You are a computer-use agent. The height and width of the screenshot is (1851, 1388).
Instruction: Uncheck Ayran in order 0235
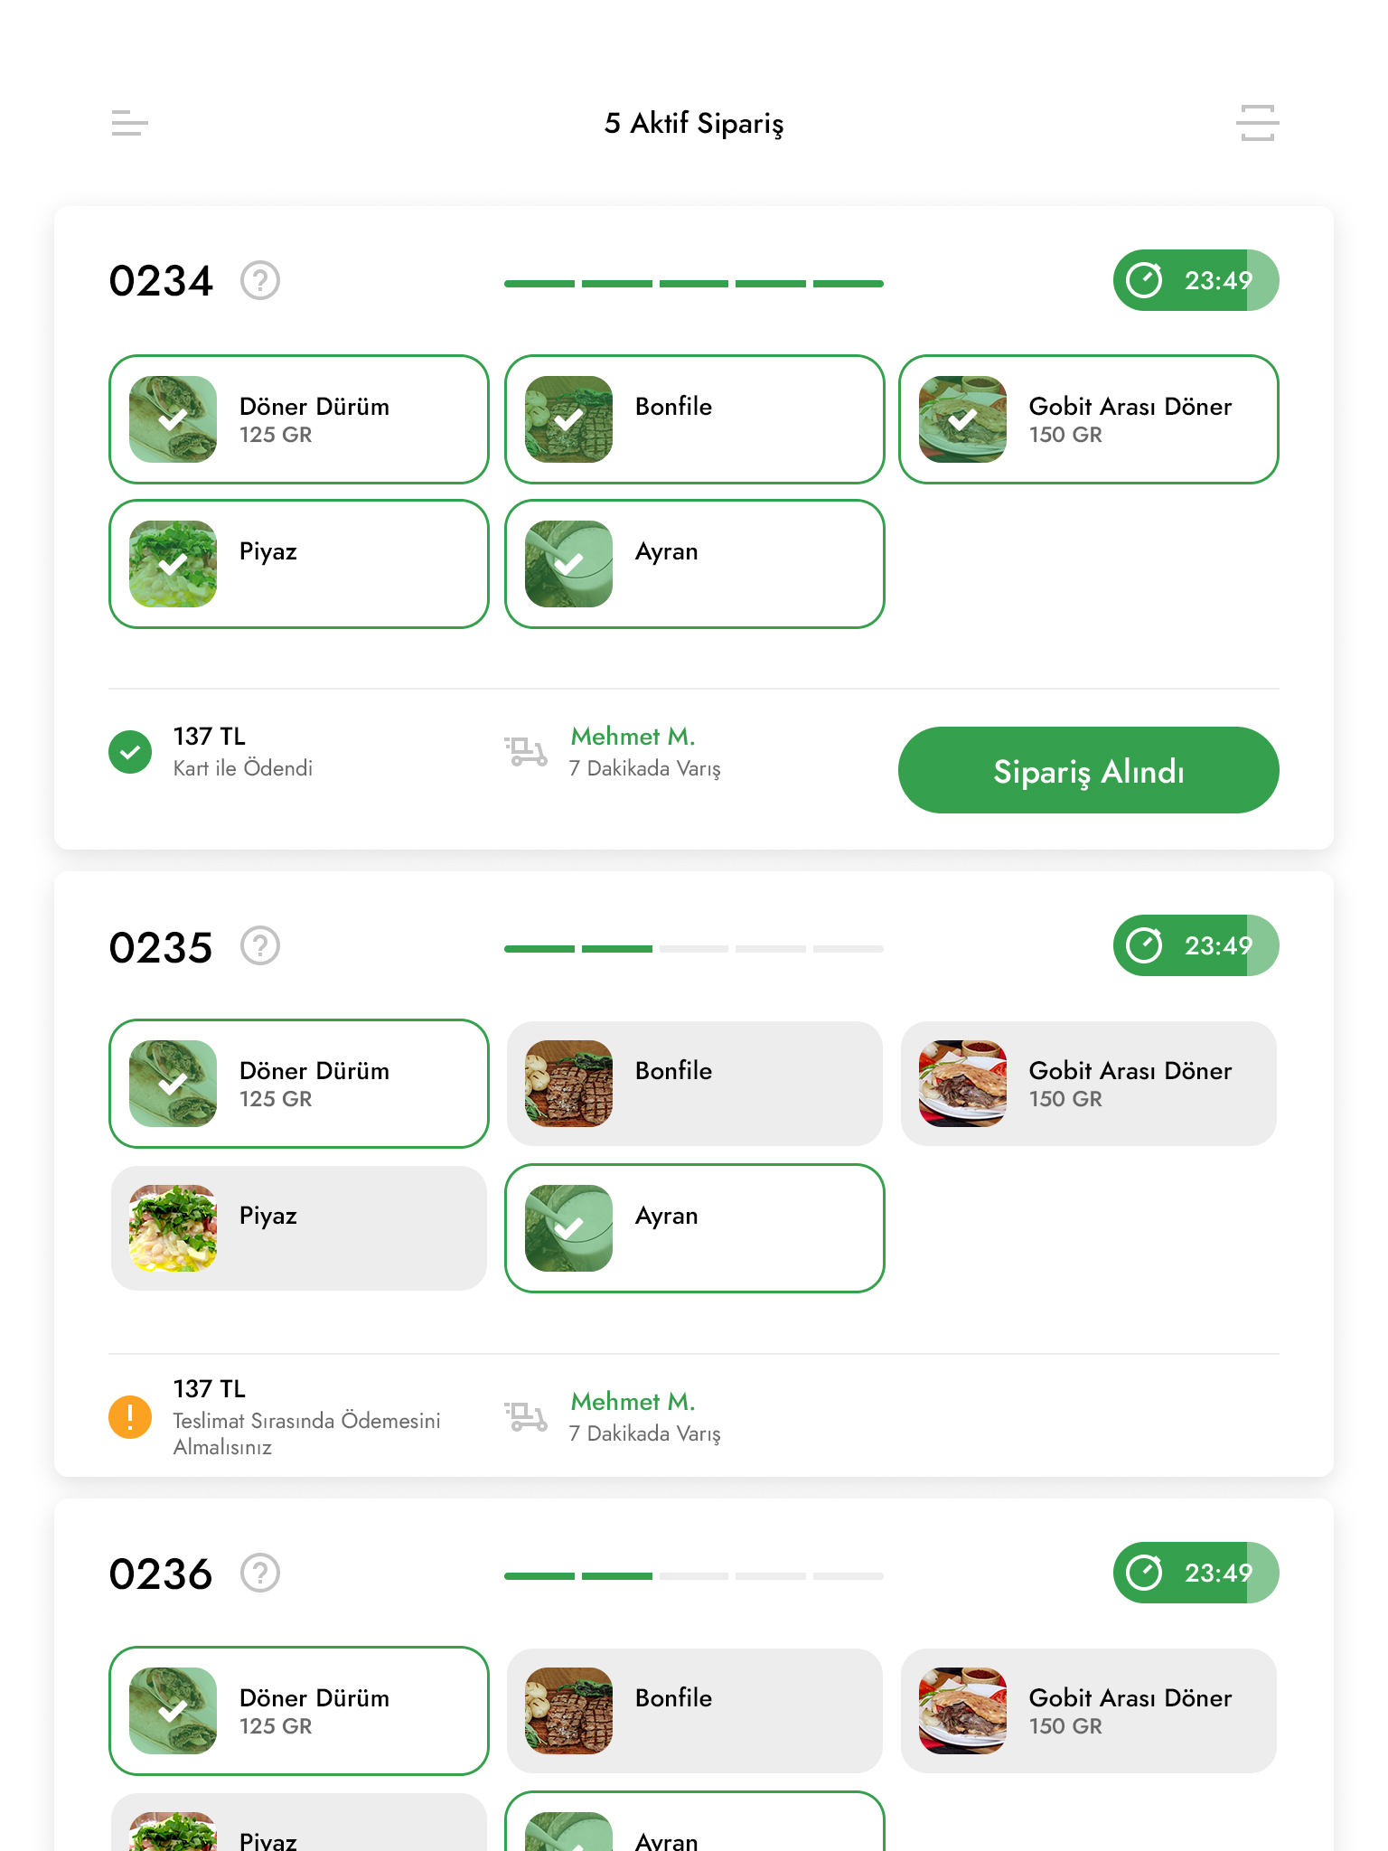694,1228
